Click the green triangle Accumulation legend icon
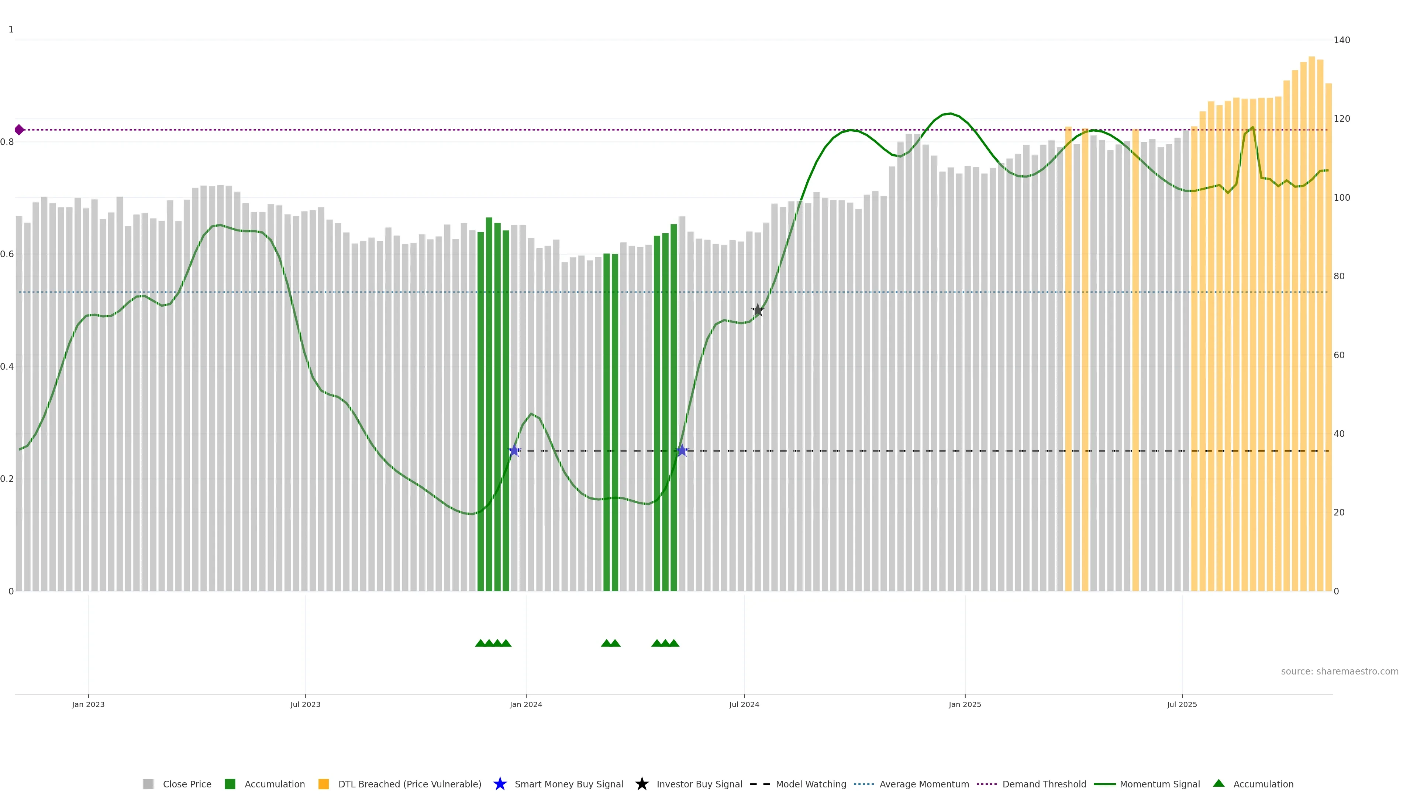1417x797 pixels. (x=1218, y=783)
